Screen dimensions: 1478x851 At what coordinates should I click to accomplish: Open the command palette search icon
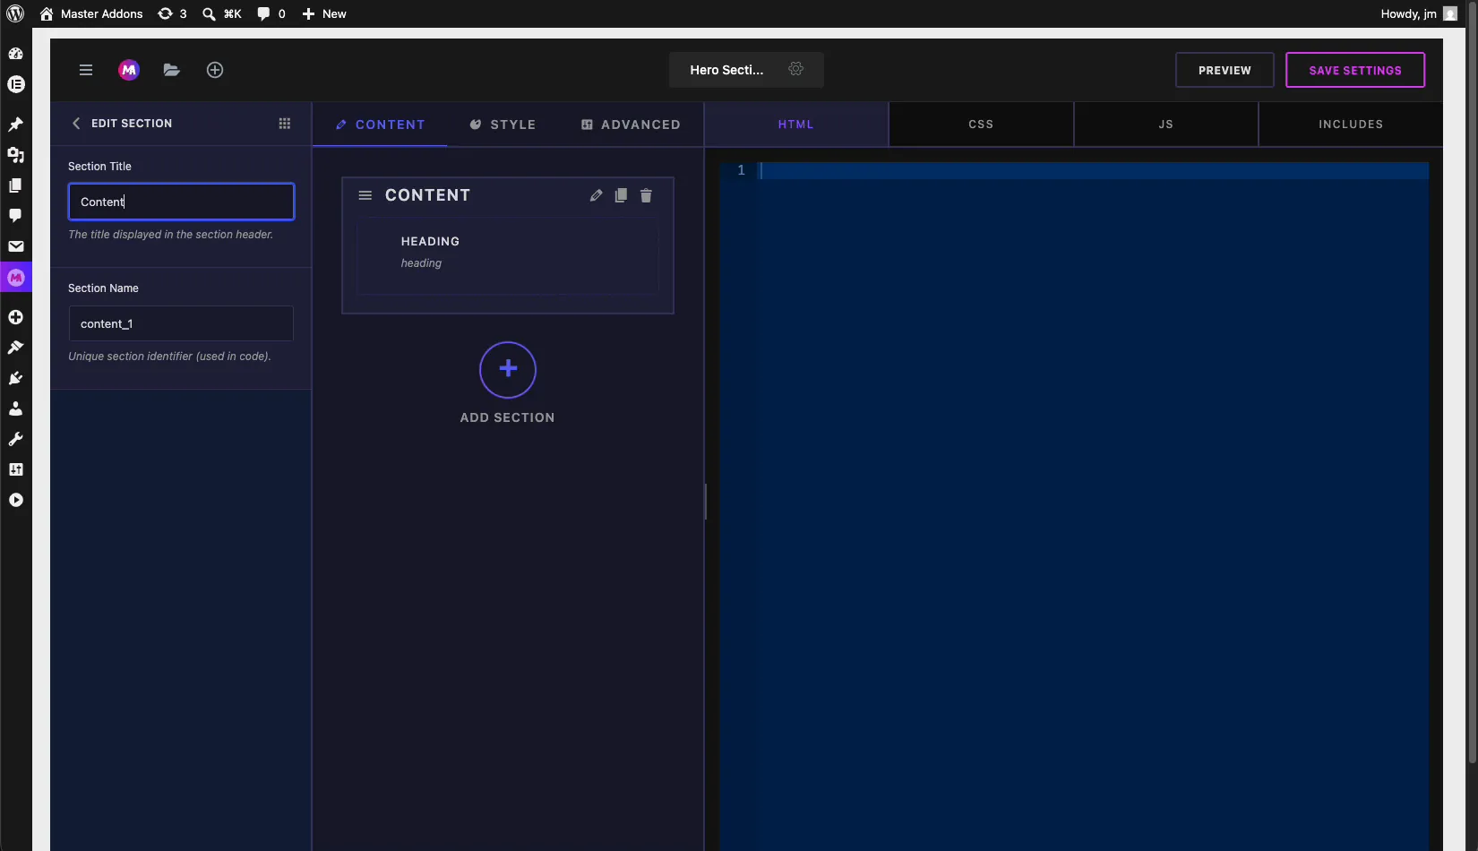pyautogui.click(x=221, y=13)
